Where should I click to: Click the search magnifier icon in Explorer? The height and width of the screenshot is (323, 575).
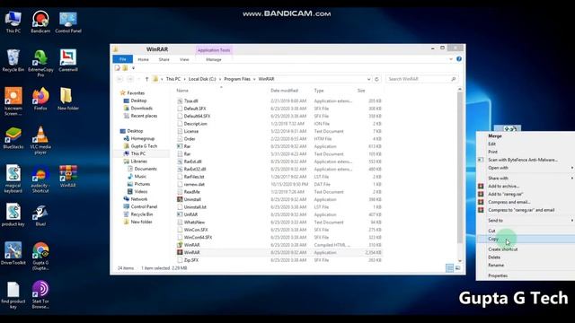coord(453,79)
